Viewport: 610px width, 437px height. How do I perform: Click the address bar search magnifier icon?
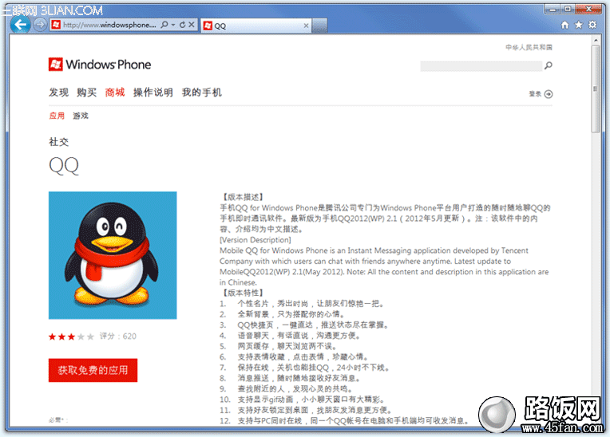(164, 25)
